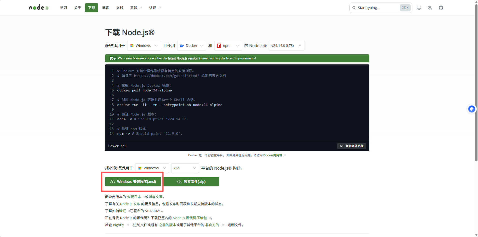The image size is (478, 237).
Task: Expand the x64 architecture dropdown
Action: click(185, 168)
